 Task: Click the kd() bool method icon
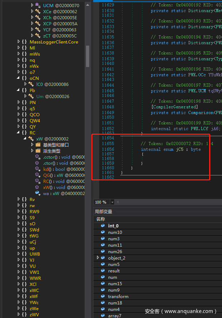coord(38,169)
